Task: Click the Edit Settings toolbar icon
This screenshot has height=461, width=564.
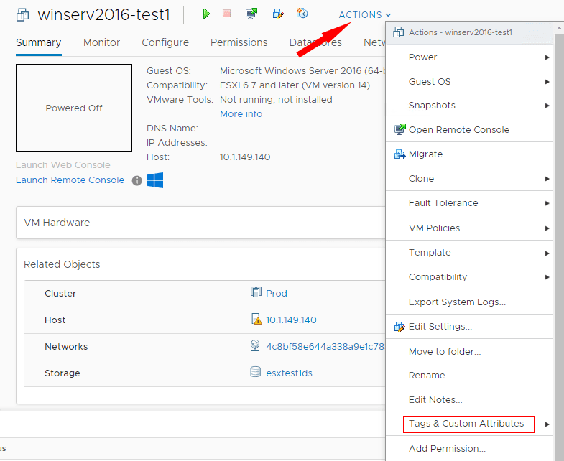Action: (x=277, y=14)
